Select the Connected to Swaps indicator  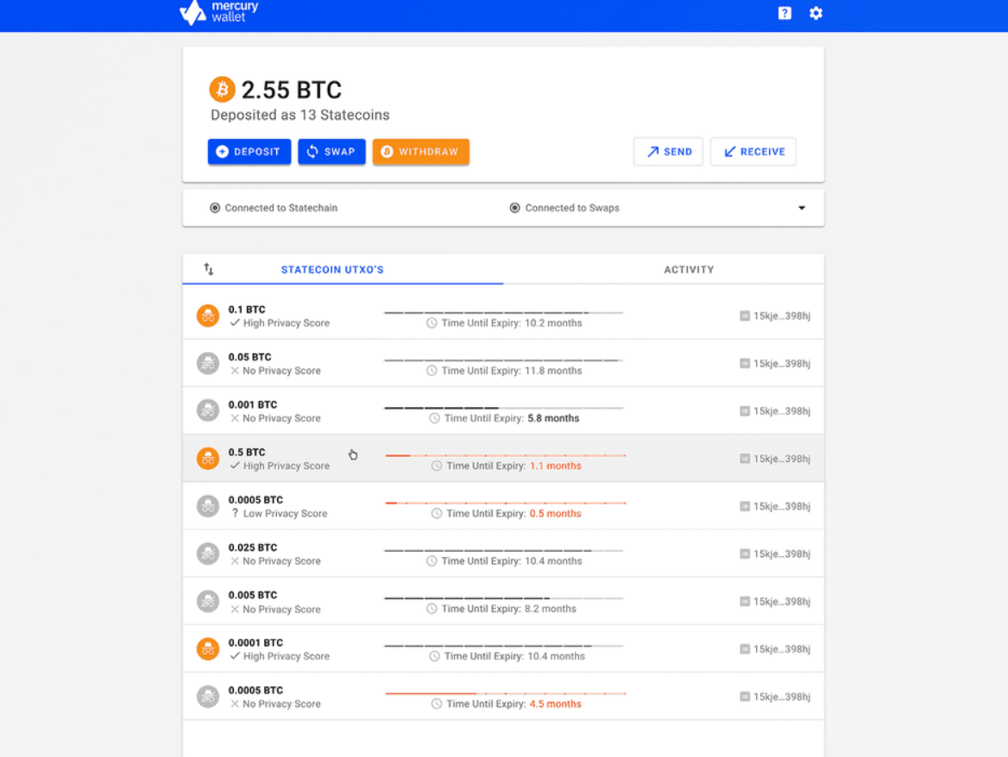[564, 208]
